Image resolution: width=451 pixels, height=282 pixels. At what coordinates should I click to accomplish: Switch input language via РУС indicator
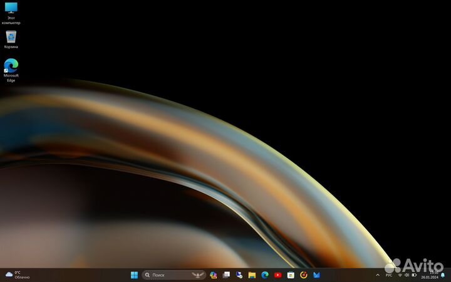pyautogui.click(x=388, y=274)
